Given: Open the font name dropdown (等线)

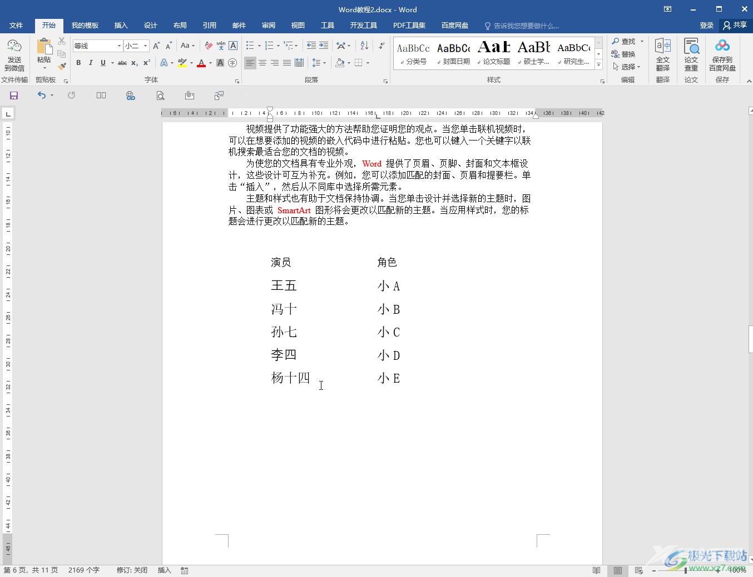Looking at the screenshot, I should coord(119,46).
